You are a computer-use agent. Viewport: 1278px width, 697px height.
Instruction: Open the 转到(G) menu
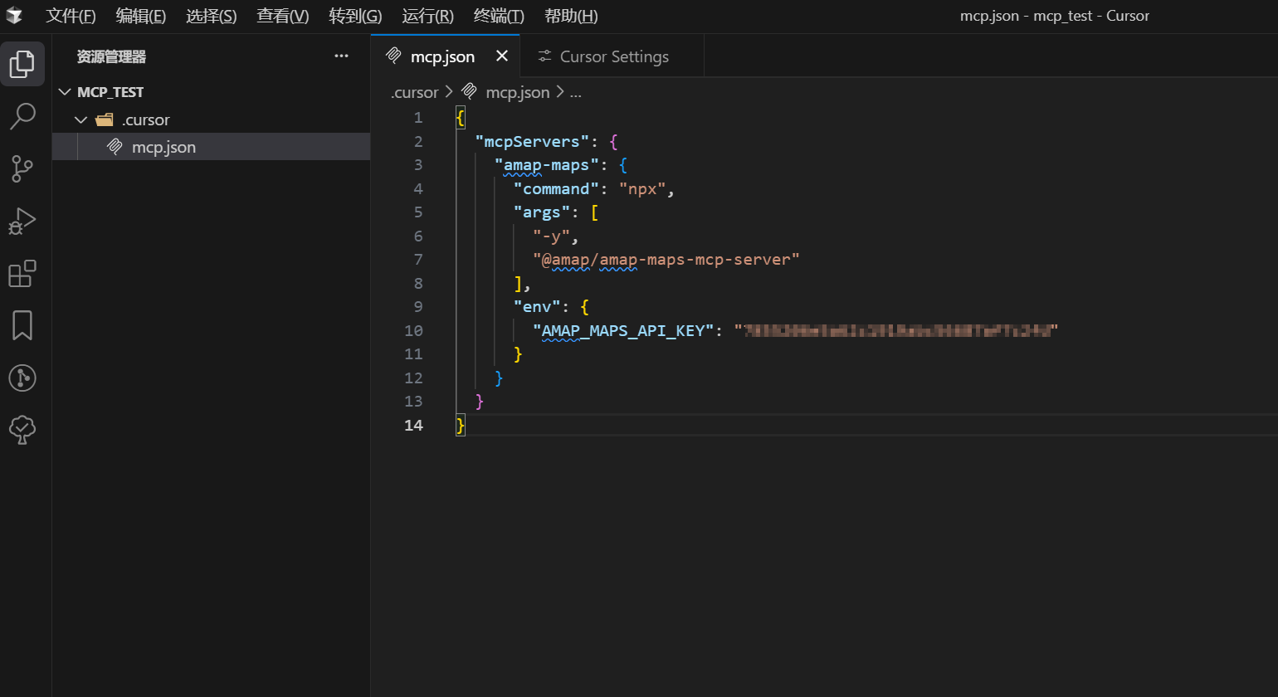tap(355, 16)
